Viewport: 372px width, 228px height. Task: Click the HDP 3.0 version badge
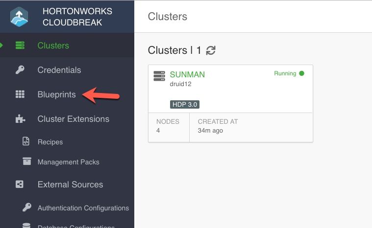pyautogui.click(x=185, y=104)
